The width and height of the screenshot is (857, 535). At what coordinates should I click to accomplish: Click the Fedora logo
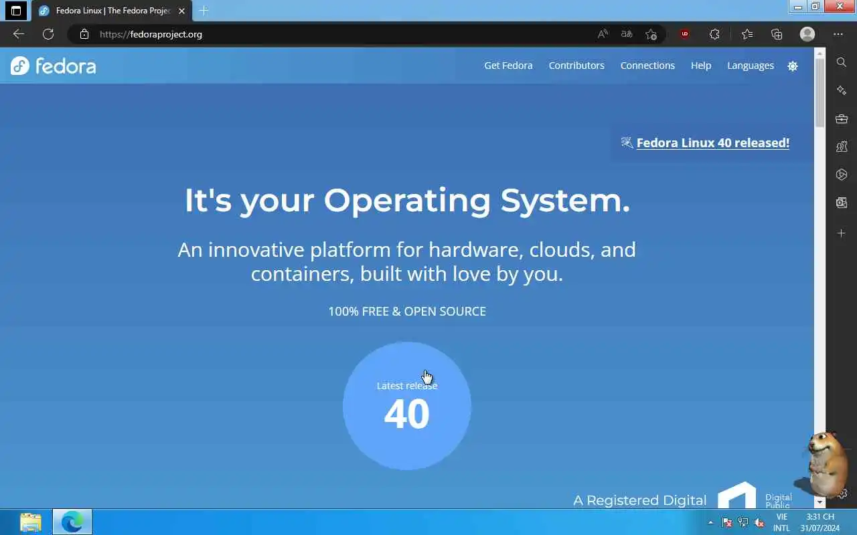[x=54, y=66]
